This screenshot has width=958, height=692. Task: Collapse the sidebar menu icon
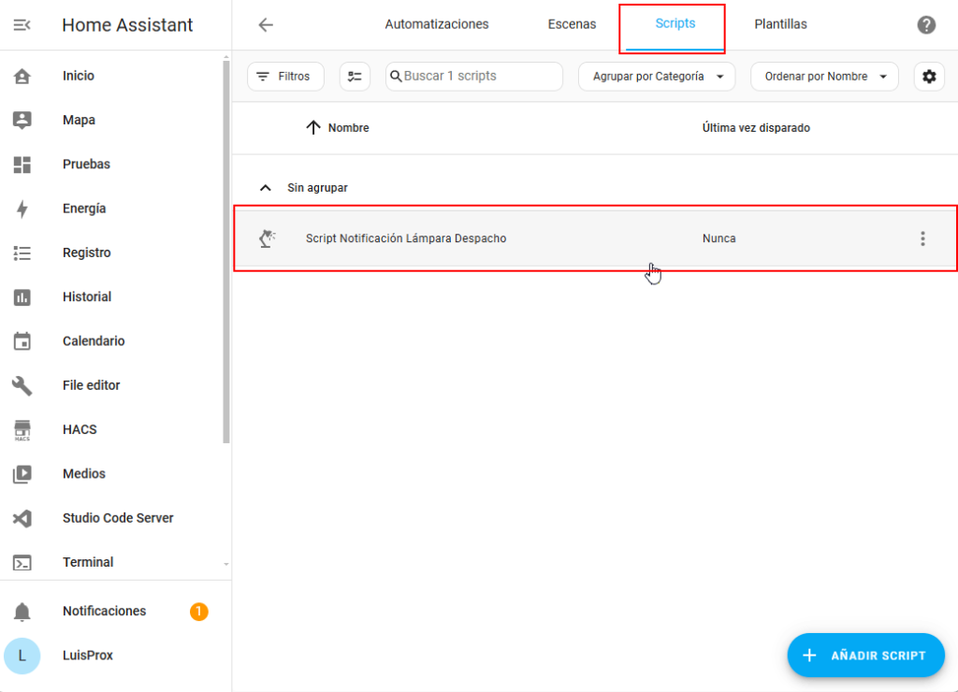pos(22,25)
